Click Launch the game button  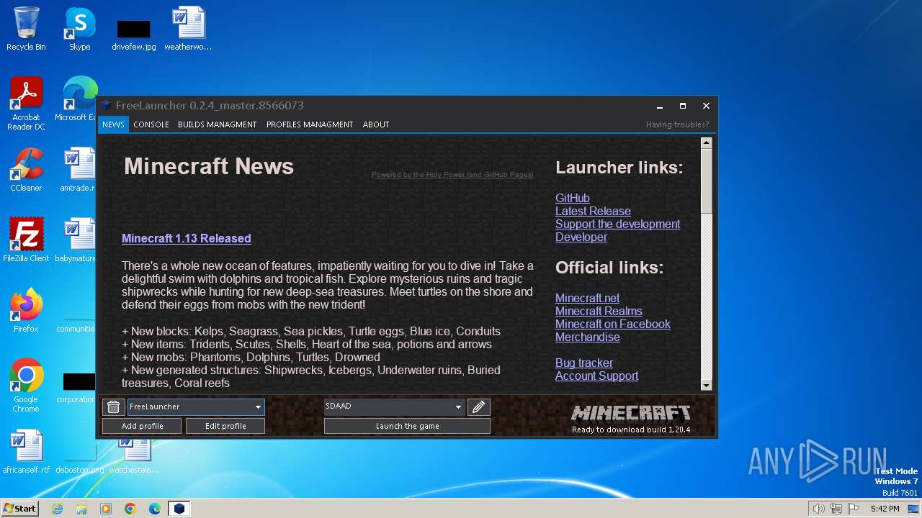coord(407,426)
